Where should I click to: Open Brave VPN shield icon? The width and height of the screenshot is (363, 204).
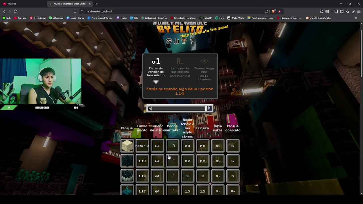coord(353,11)
